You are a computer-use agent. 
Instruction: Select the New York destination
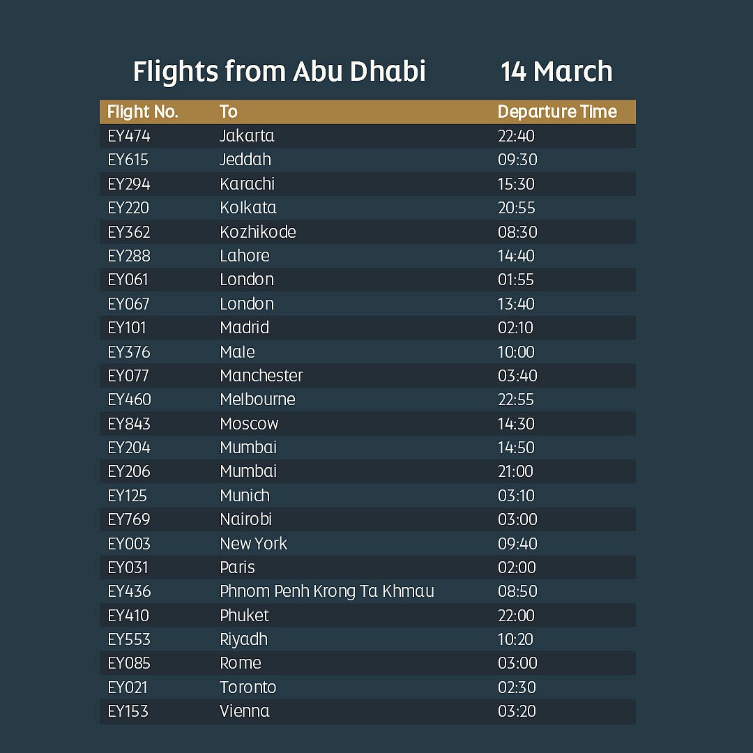(x=253, y=543)
